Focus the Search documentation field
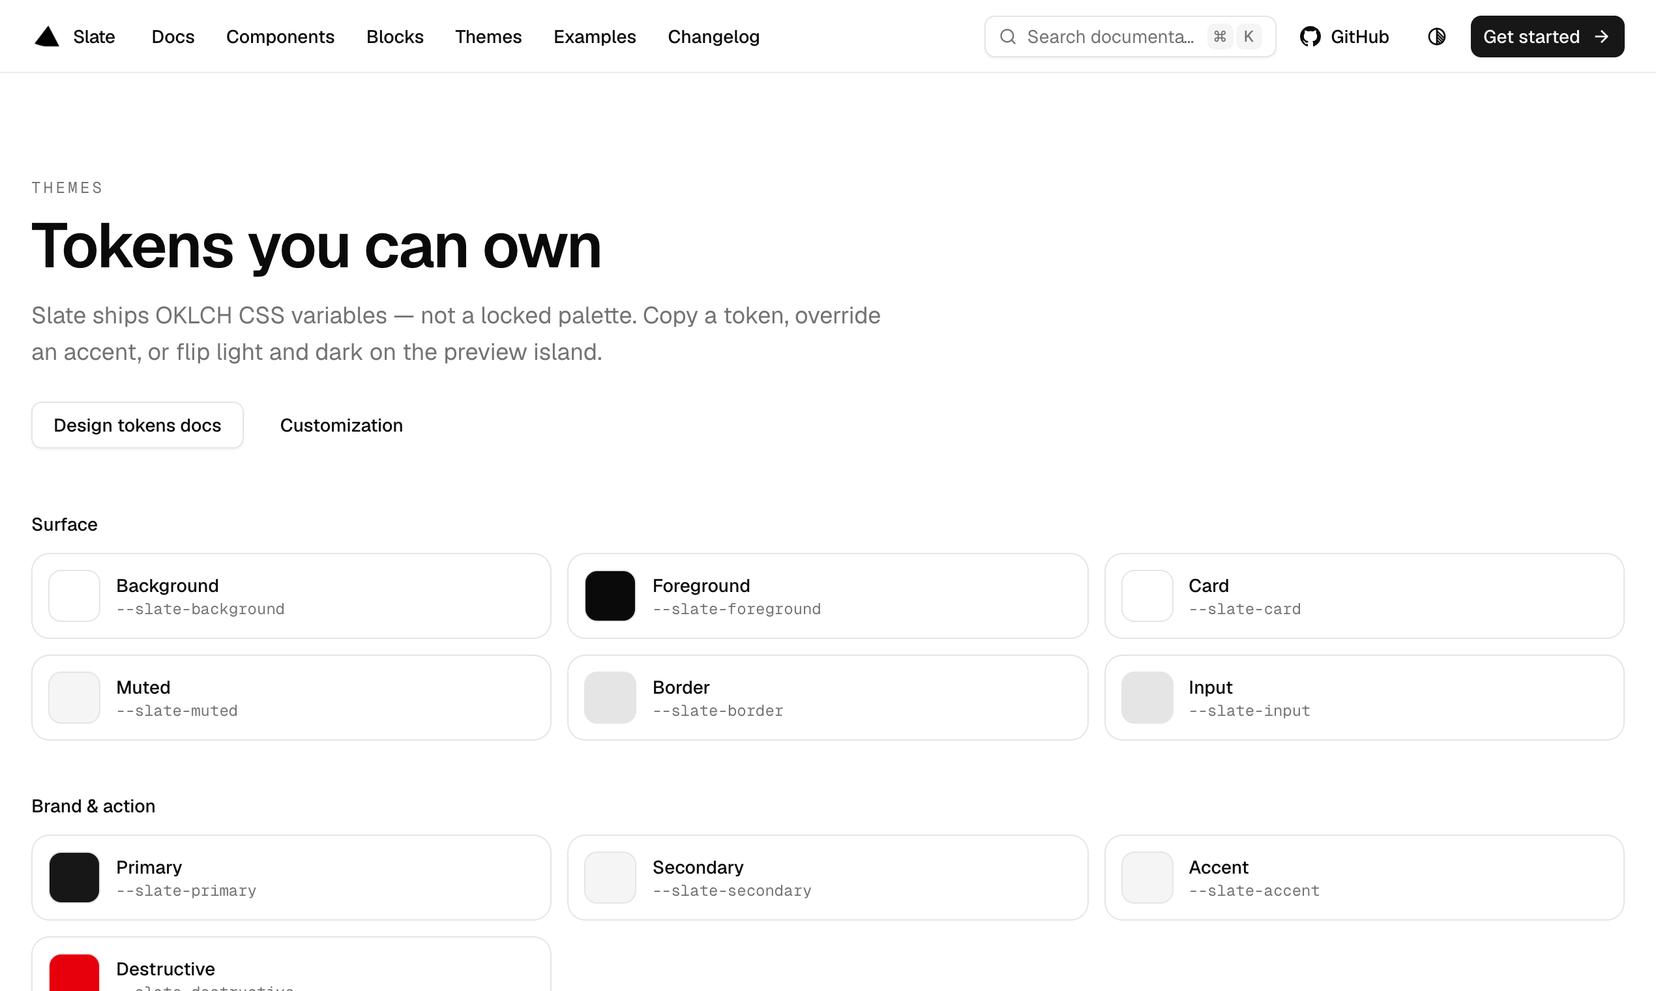1656x991 pixels. coord(1130,37)
